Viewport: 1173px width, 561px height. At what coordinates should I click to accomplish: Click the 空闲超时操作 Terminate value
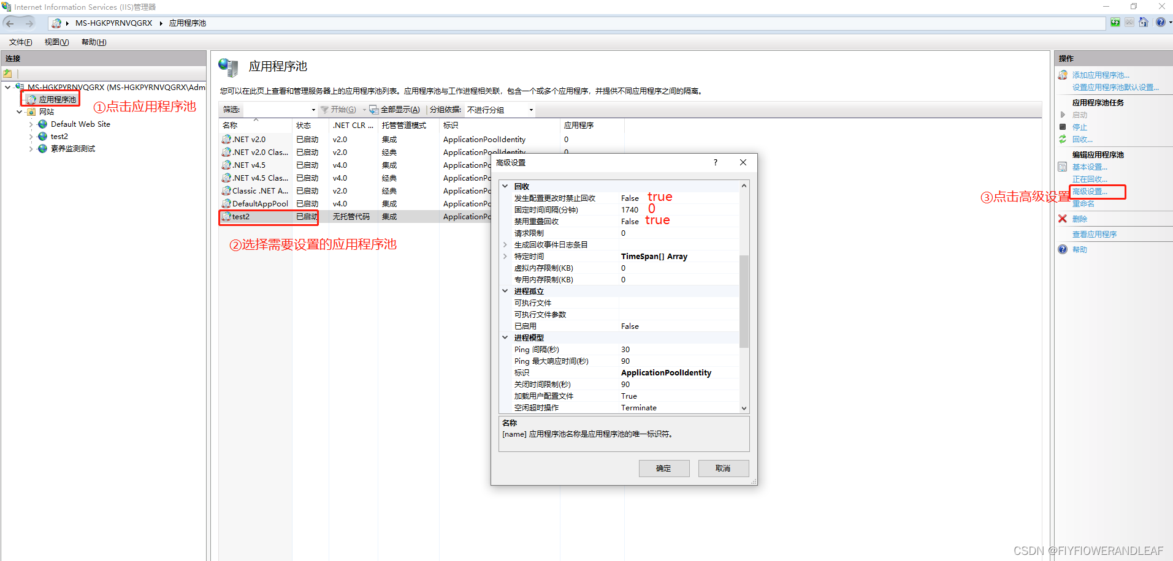638,408
